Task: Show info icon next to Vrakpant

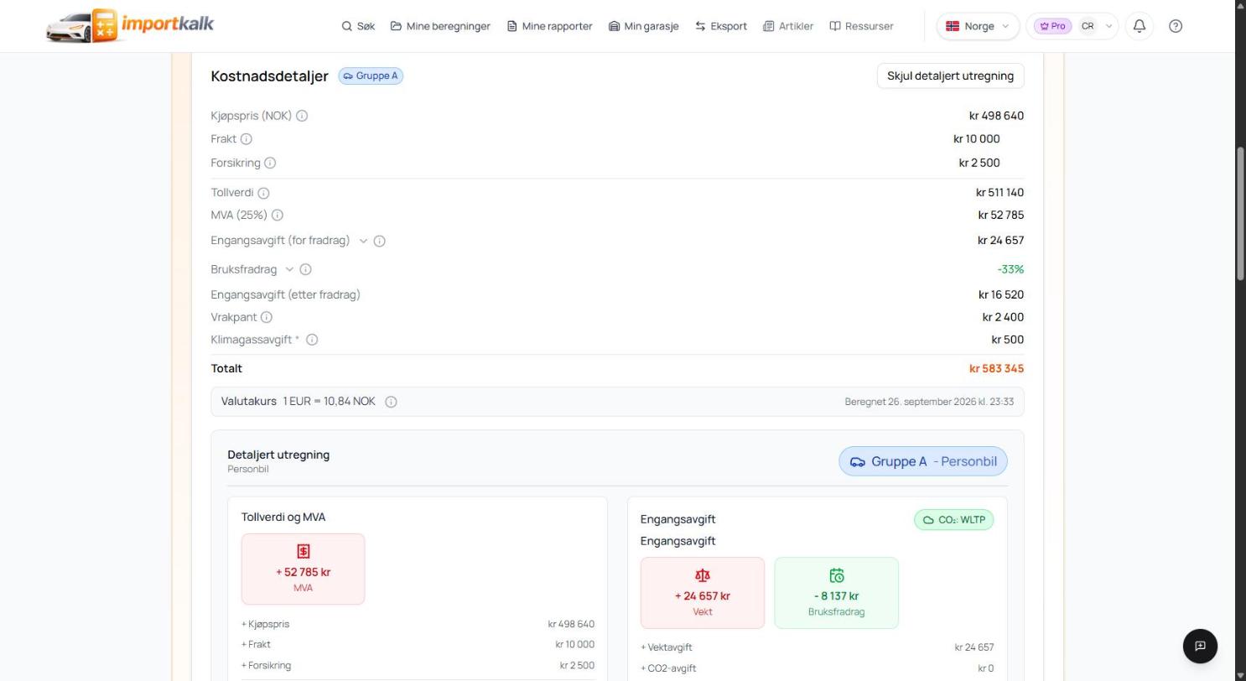Action: point(267,317)
